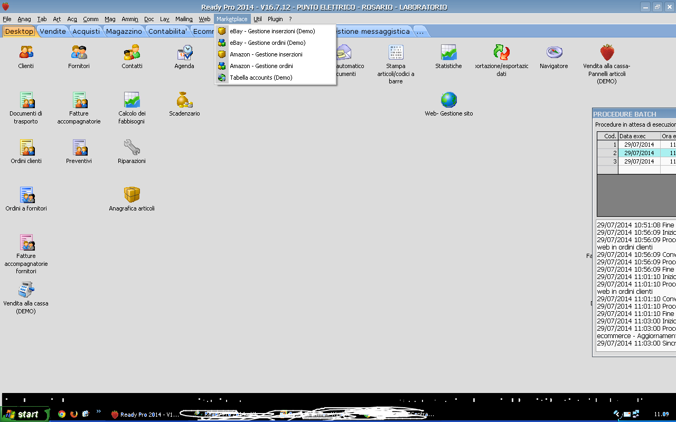Open Anagrafica articoli box icon
The height and width of the screenshot is (422, 676).
[x=132, y=195]
